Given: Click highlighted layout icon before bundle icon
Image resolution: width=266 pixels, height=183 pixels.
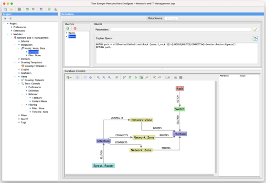Looking at the screenshot, I should [141, 77].
